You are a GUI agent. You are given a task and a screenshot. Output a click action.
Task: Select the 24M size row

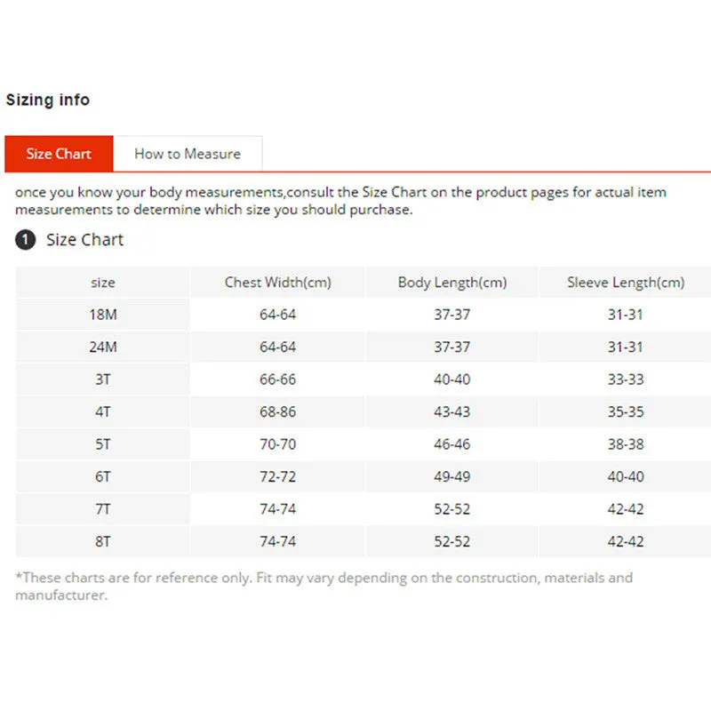[363, 347]
